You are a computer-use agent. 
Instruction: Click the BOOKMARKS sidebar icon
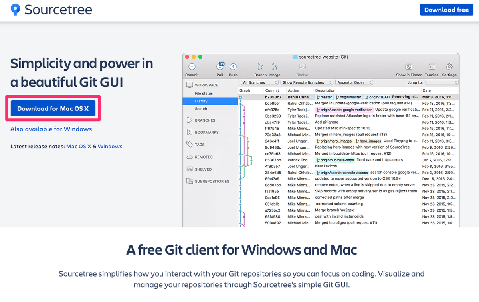[189, 132]
